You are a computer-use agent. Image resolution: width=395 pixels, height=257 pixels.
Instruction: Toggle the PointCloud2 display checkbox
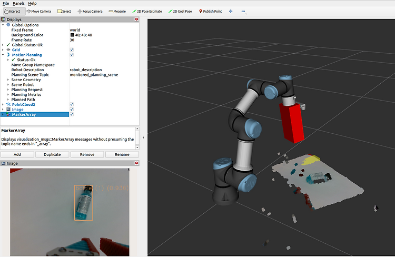(x=72, y=104)
